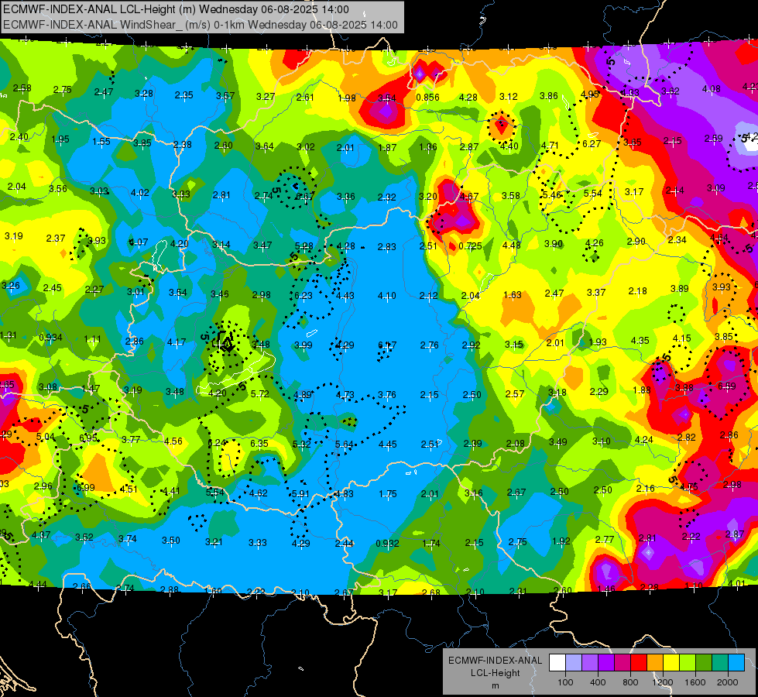Pick the blue legend swatch above 2000
The height and width of the screenshot is (697, 758).
tap(736, 663)
